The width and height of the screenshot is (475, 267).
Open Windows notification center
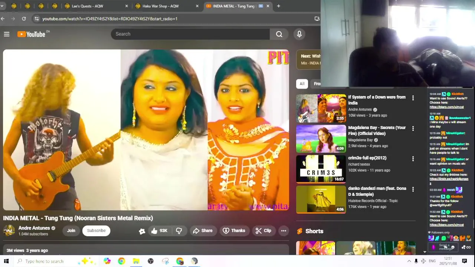coord(464,261)
